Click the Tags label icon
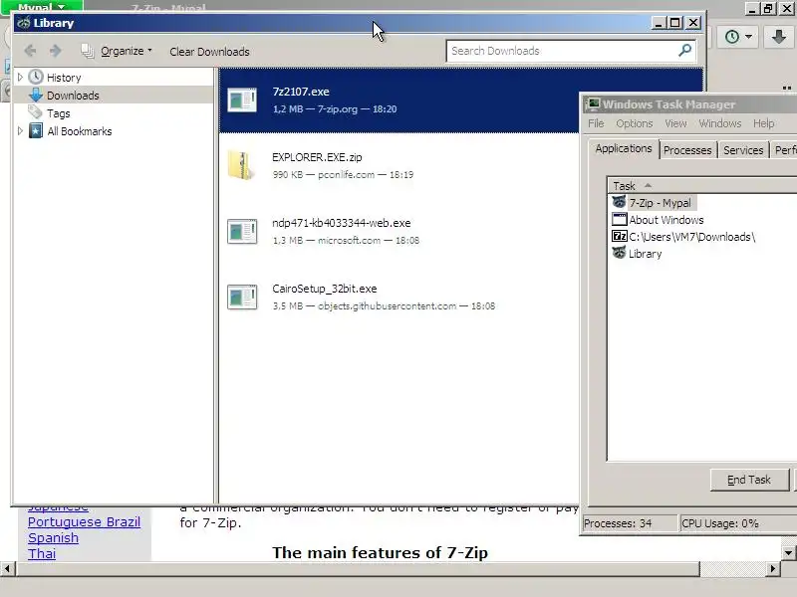The image size is (797, 597). 35,112
